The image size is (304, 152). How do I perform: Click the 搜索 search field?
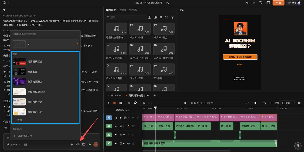[126, 17]
